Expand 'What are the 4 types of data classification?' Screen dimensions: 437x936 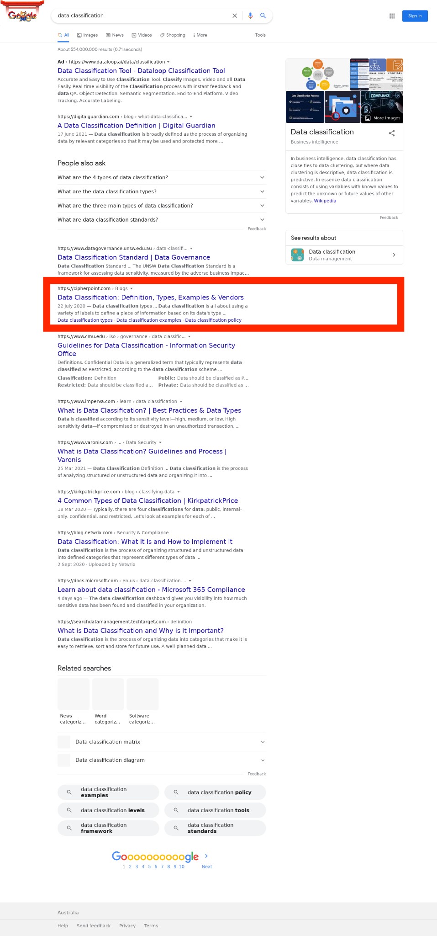click(162, 177)
